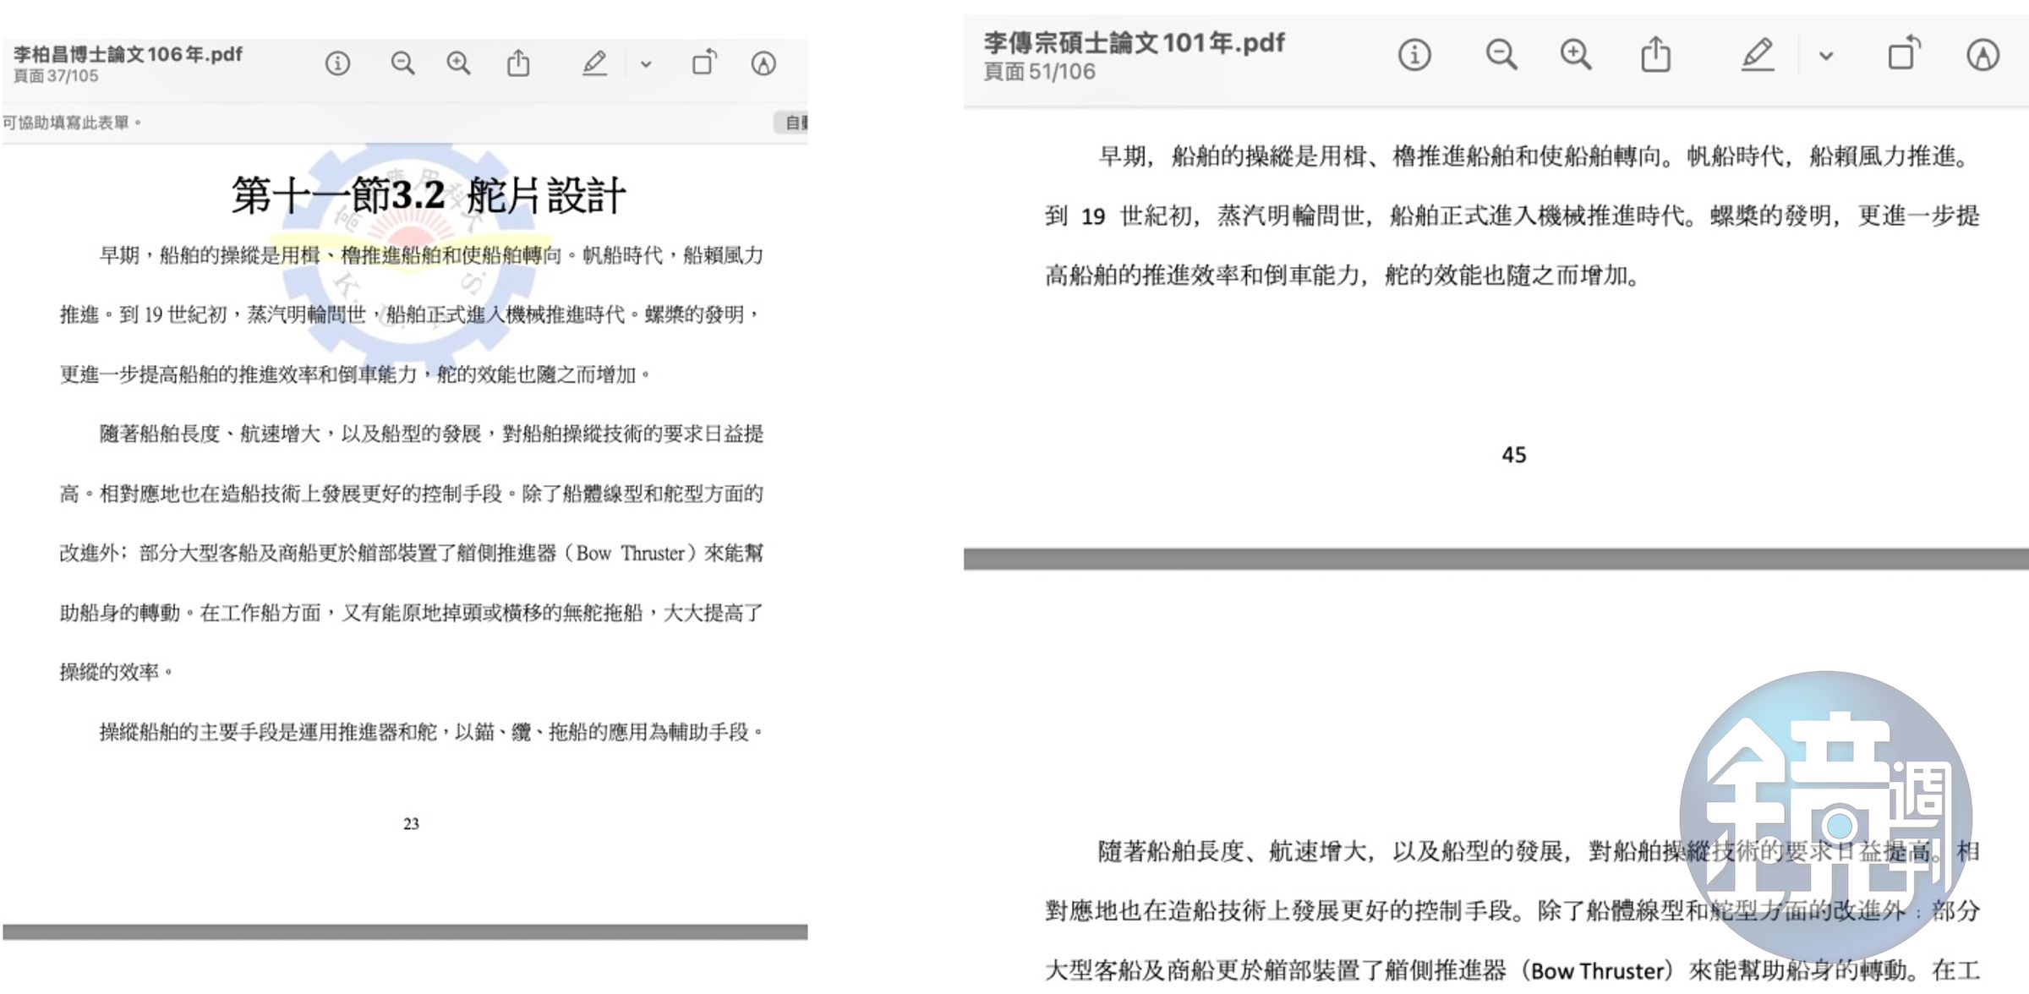Open info inspector in 李傳宗碩士論文 window
This screenshot has width=2029, height=994.
click(x=1414, y=55)
